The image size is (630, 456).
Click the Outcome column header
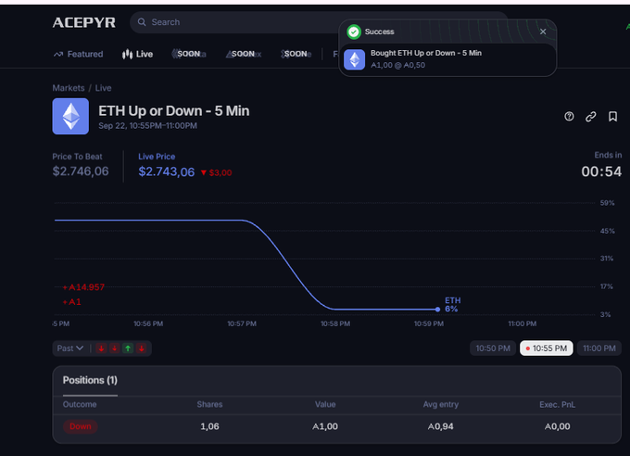tap(80, 404)
